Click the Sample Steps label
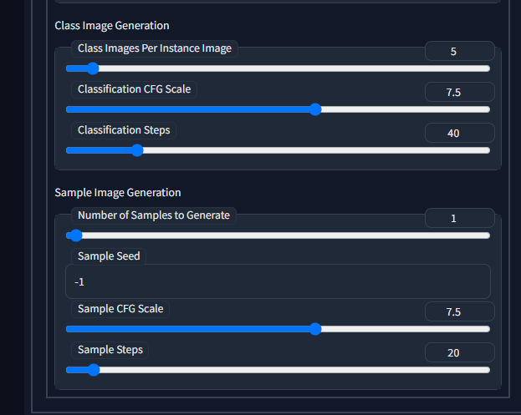Image resolution: width=521 pixels, height=415 pixels. tap(110, 350)
